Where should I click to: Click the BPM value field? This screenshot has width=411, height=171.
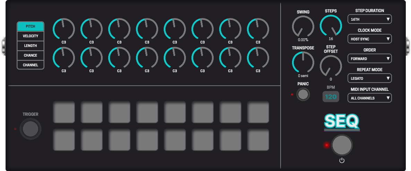(x=331, y=97)
